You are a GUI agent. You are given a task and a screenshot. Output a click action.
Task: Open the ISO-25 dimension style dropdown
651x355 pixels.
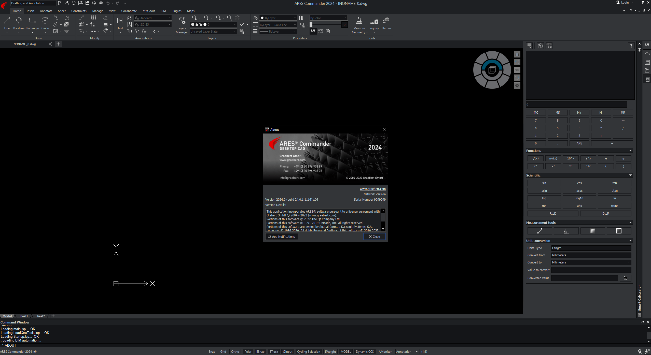point(153,25)
